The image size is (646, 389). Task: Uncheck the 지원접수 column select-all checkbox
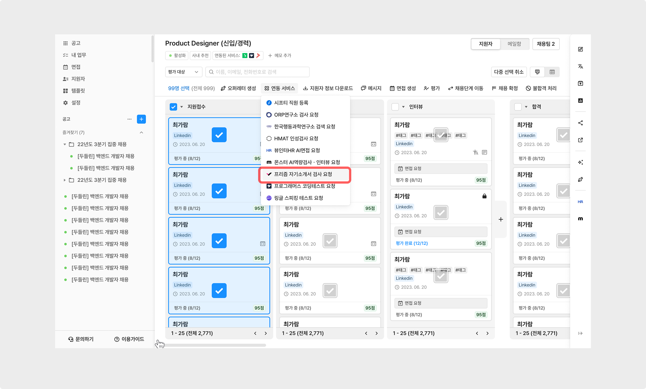click(x=173, y=107)
